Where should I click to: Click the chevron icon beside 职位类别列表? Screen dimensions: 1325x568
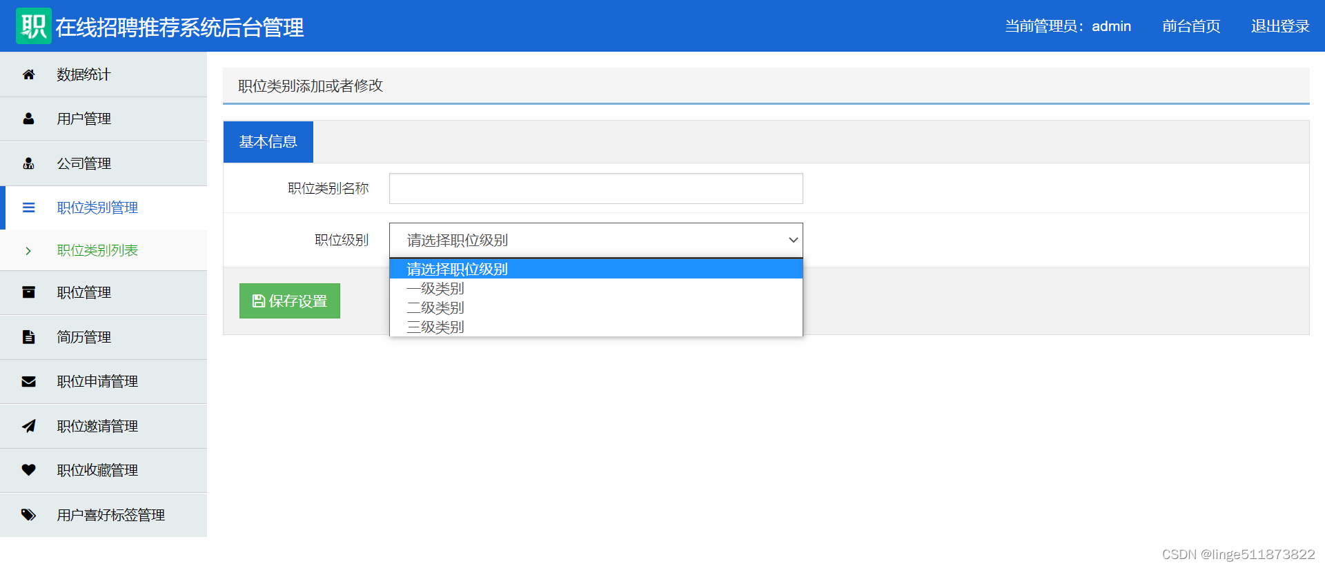28,251
